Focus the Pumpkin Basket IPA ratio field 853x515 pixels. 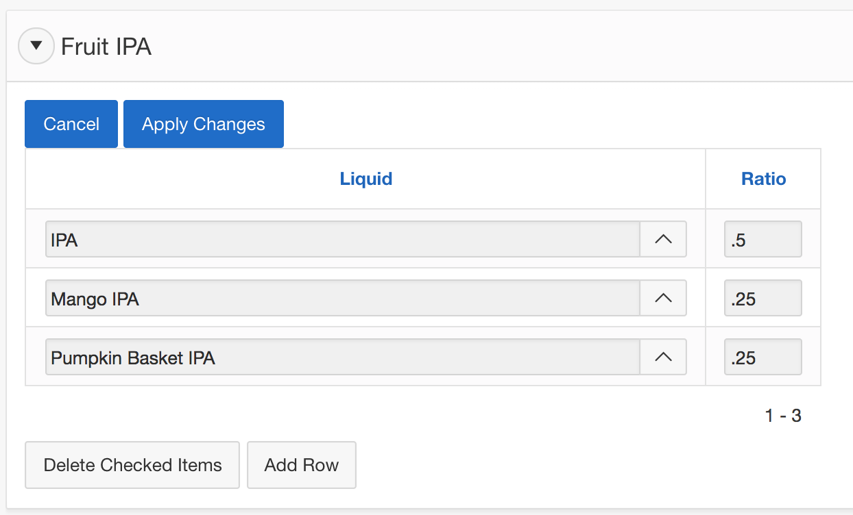tap(762, 357)
